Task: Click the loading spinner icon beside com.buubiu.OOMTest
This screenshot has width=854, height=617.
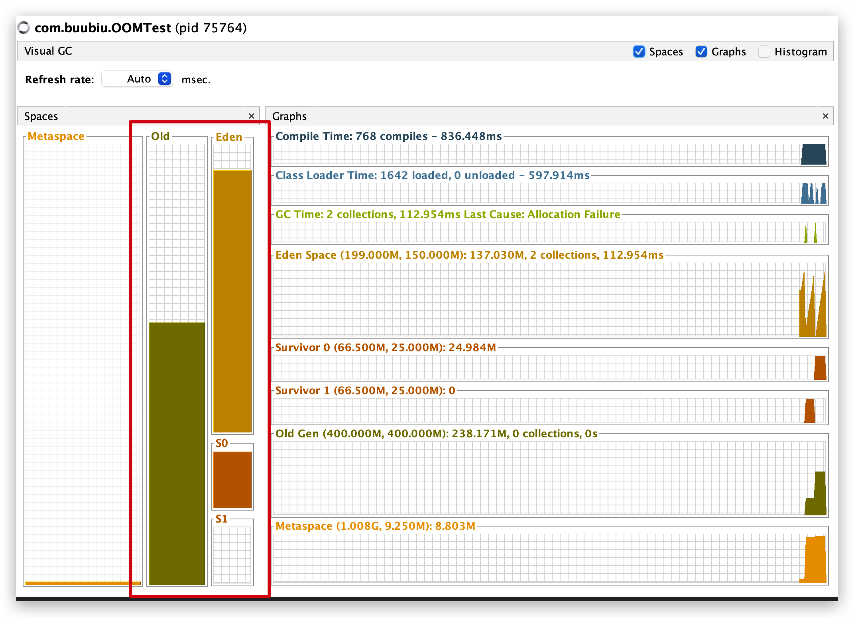Action: (24, 28)
